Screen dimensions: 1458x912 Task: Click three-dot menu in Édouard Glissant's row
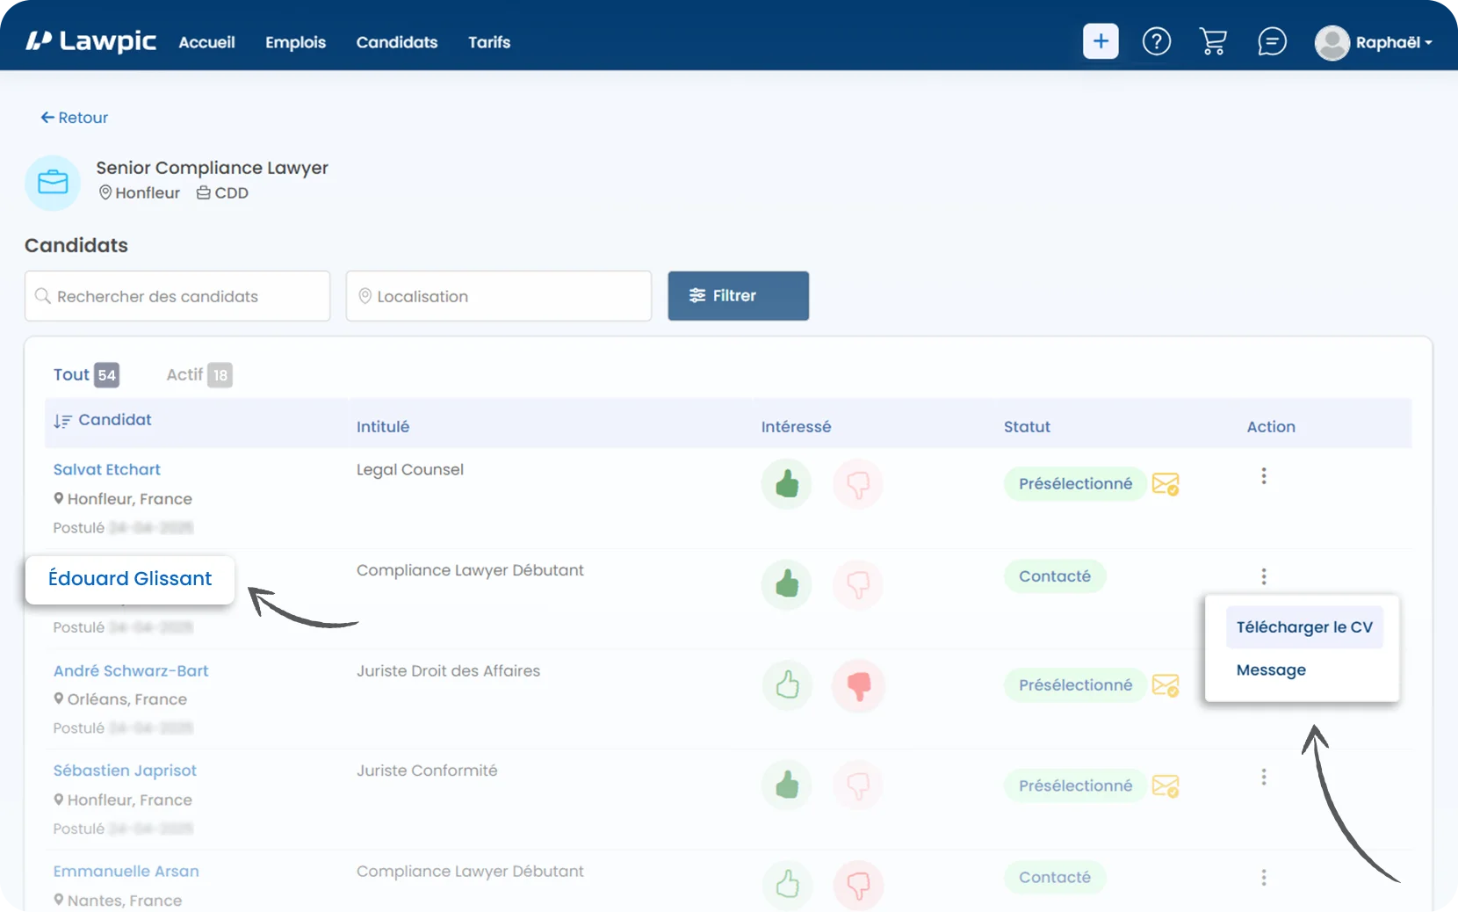tap(1264, 576)
